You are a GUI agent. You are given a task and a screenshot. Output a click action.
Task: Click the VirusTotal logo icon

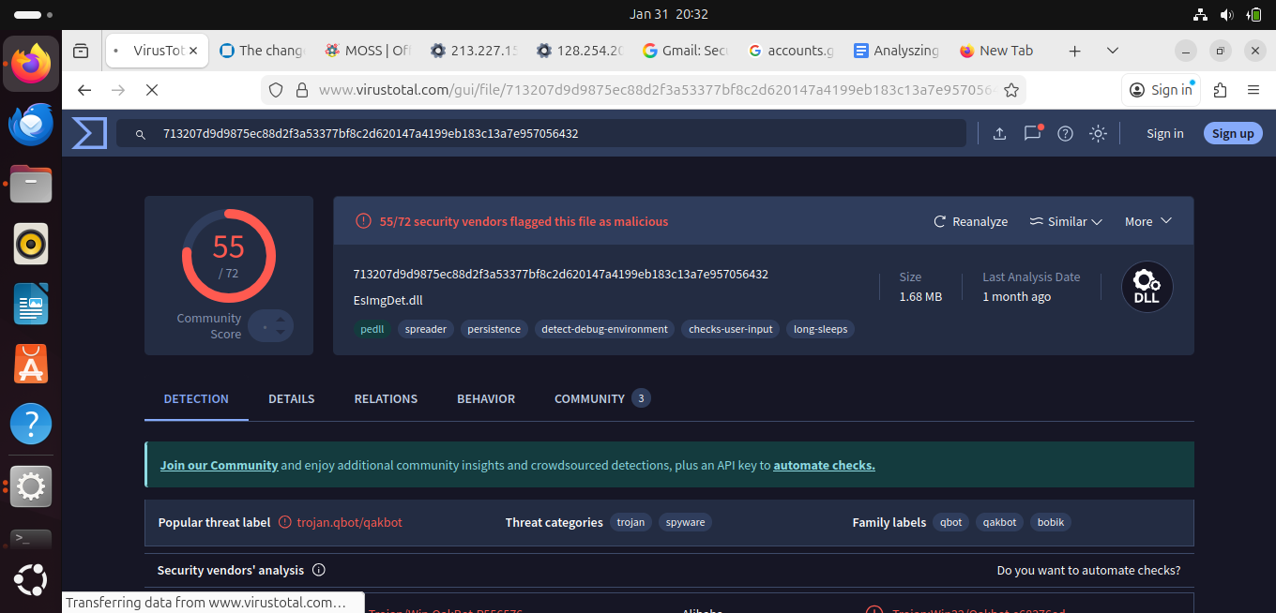90,133
